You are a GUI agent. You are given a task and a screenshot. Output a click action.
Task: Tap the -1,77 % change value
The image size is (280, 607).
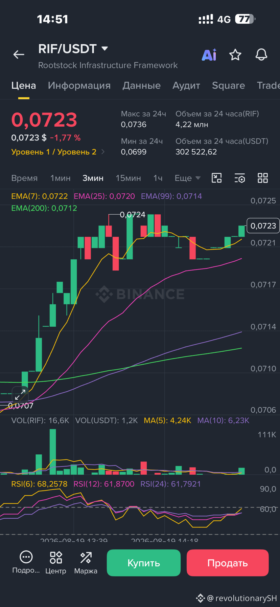point(65,138)
